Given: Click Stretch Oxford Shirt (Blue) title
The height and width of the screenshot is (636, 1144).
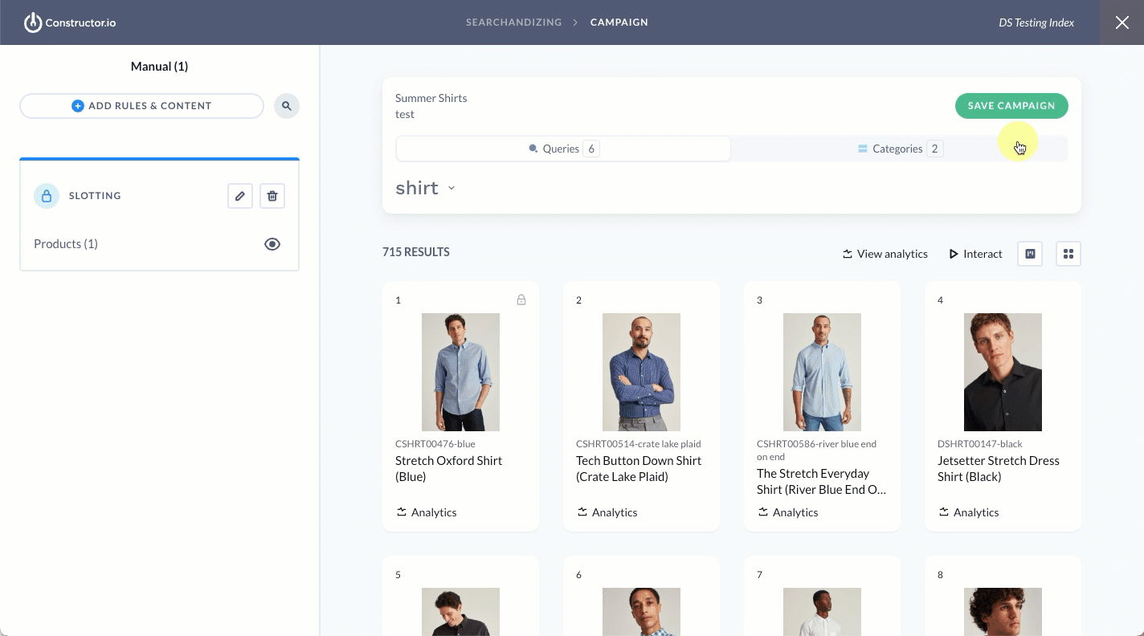Looking at the screenshot, I should (x=448, y=469).
